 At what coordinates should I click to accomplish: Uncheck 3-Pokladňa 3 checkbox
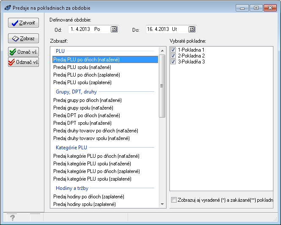tap(173, 62)
